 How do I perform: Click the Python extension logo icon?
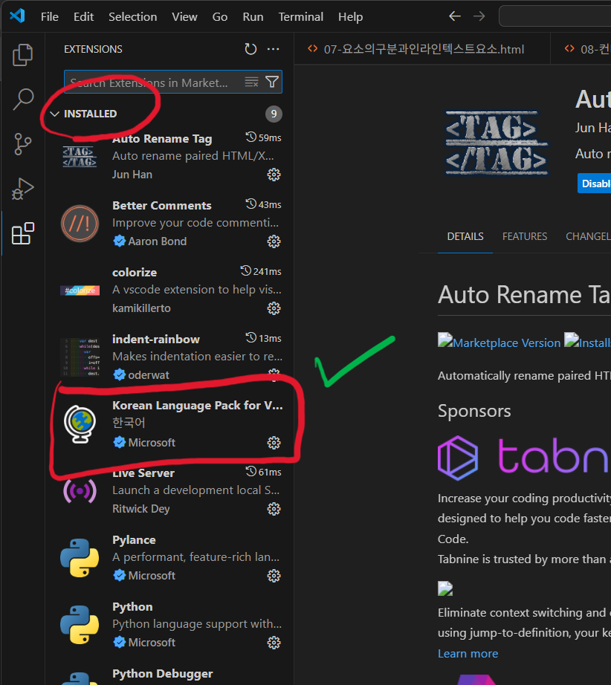80,625
